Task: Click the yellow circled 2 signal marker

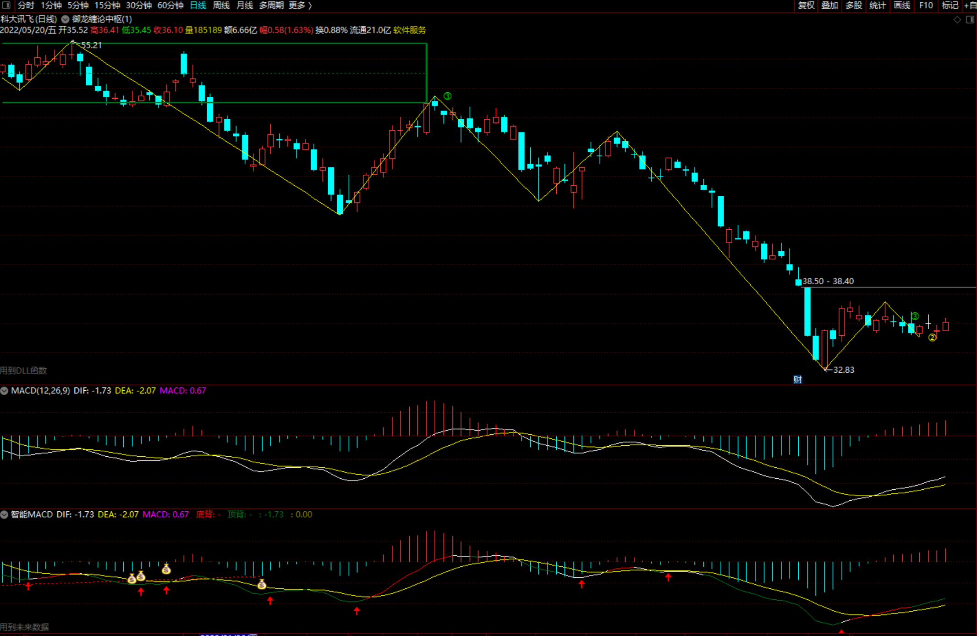Action: (x=932, y=337)
